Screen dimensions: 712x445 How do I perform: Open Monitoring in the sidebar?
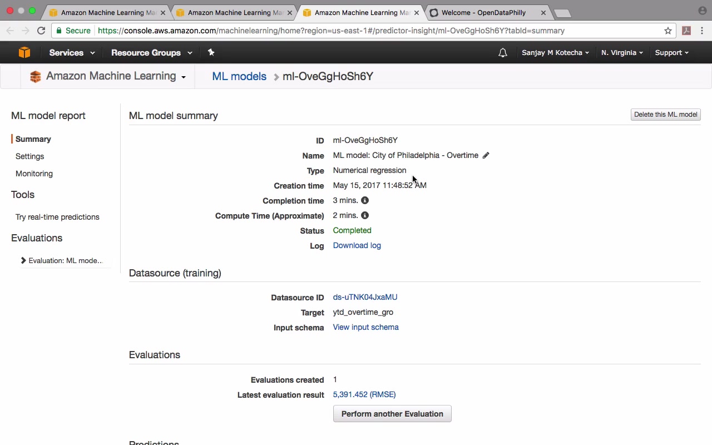[x=34, y=174]
